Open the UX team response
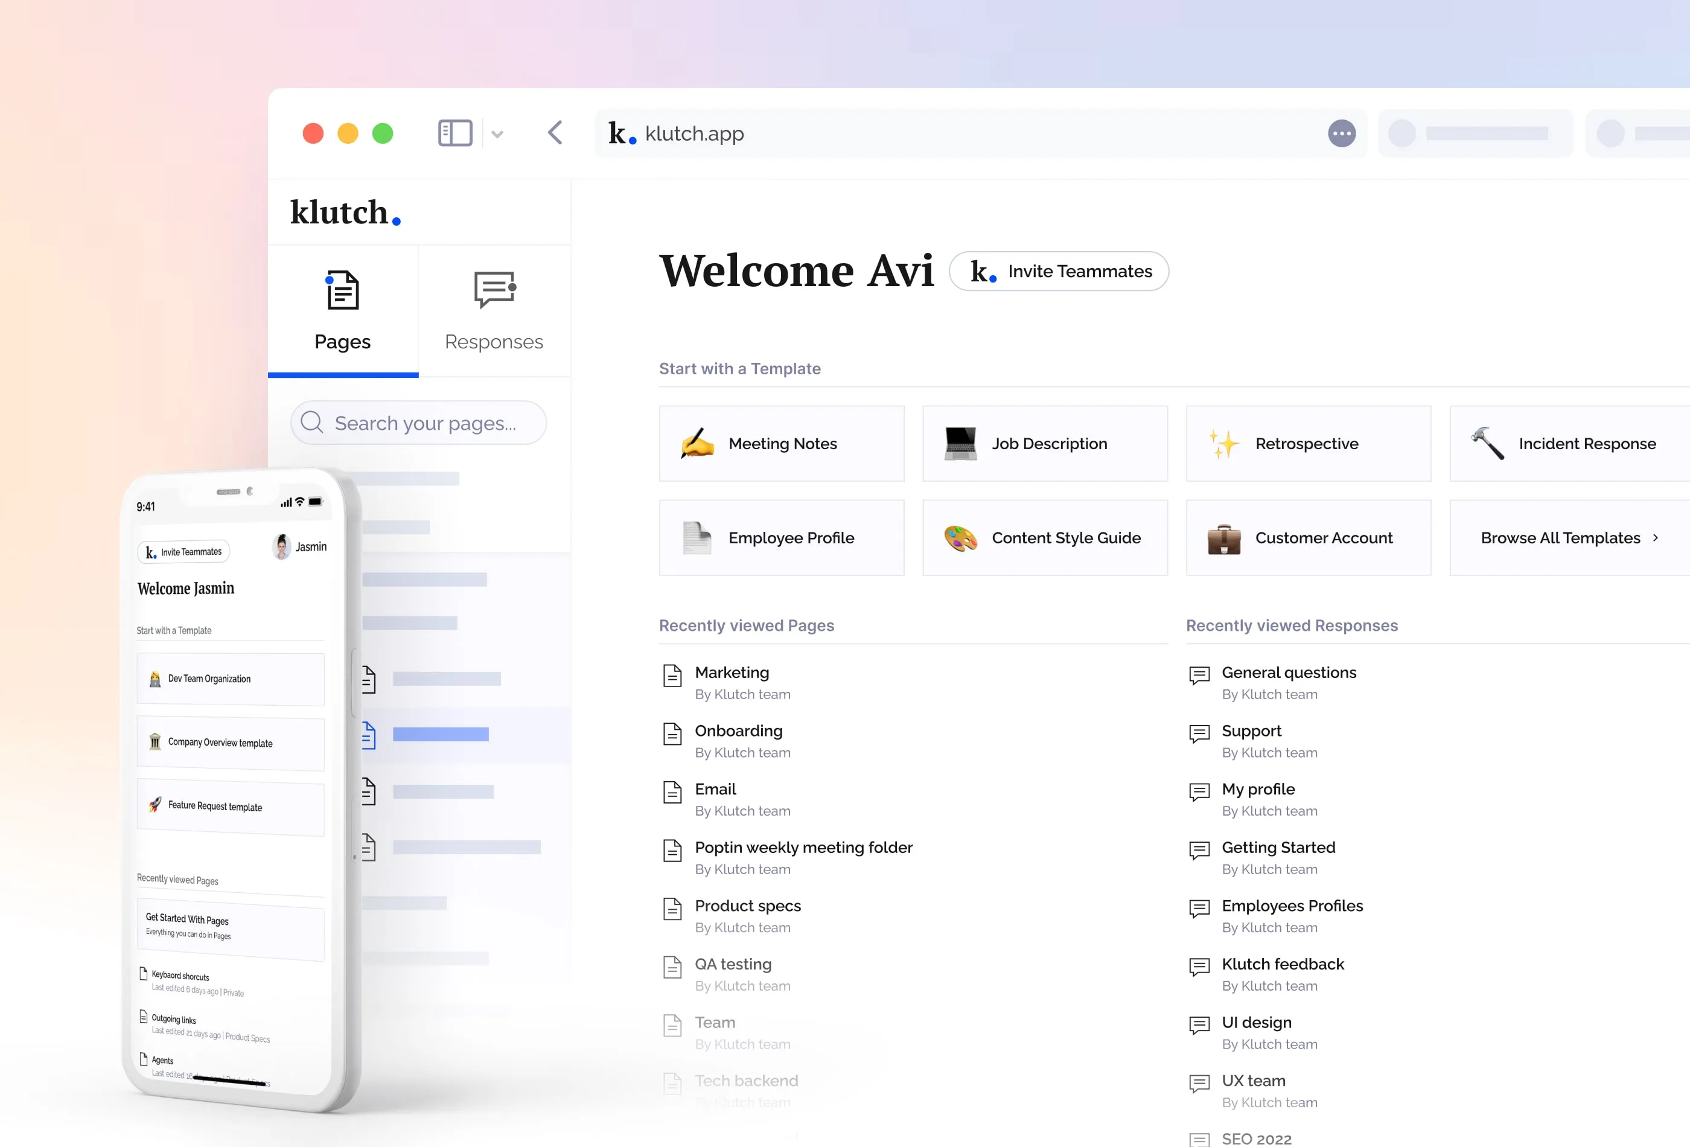 (x=1254, y=1080)
